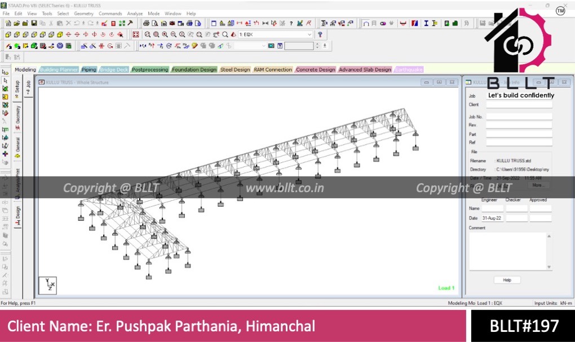This screenshot has width=575, height=342.
Task: Switch to the Advanced Slab Design tab
Action: tap(365, 70)
